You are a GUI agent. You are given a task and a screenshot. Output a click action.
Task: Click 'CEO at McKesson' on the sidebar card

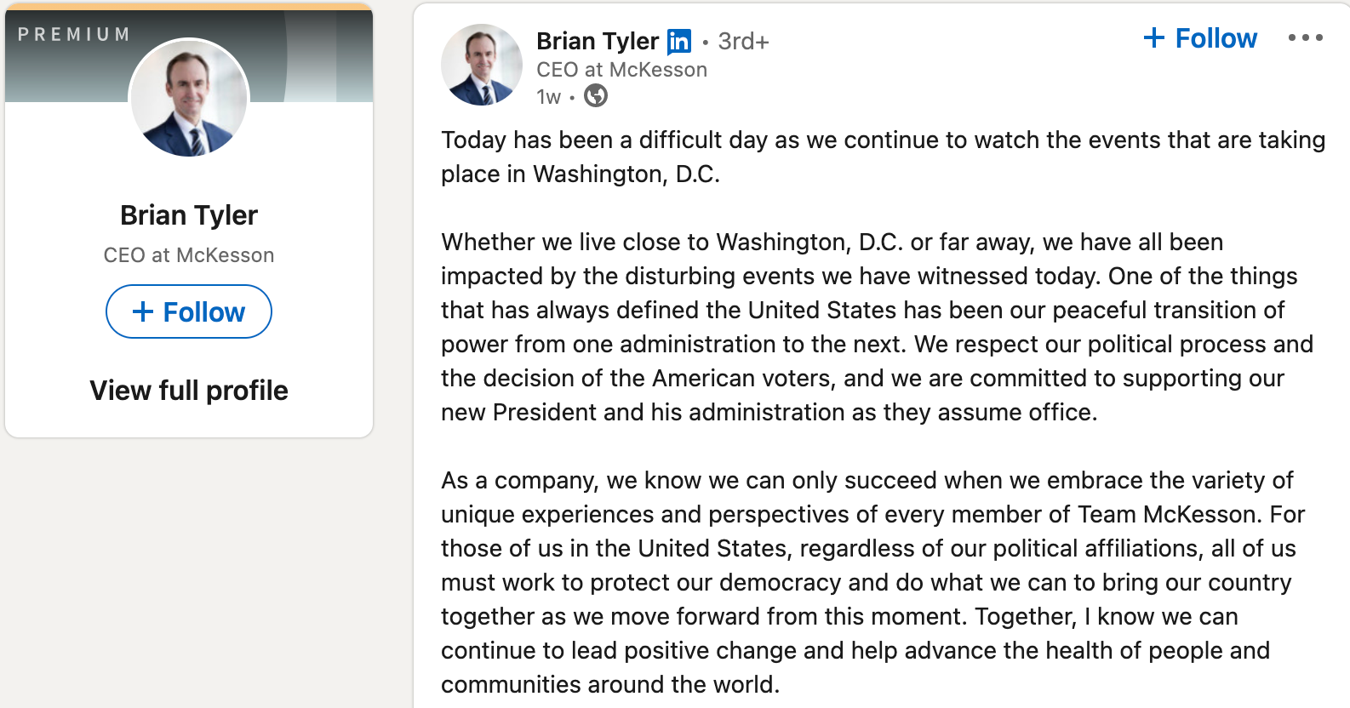click(189, 255)
